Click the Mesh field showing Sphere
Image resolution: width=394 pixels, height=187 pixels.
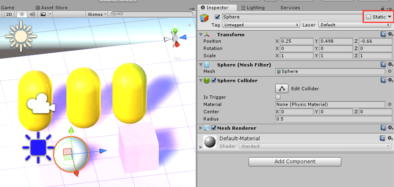pyautogui.click(x=330, y=71)
